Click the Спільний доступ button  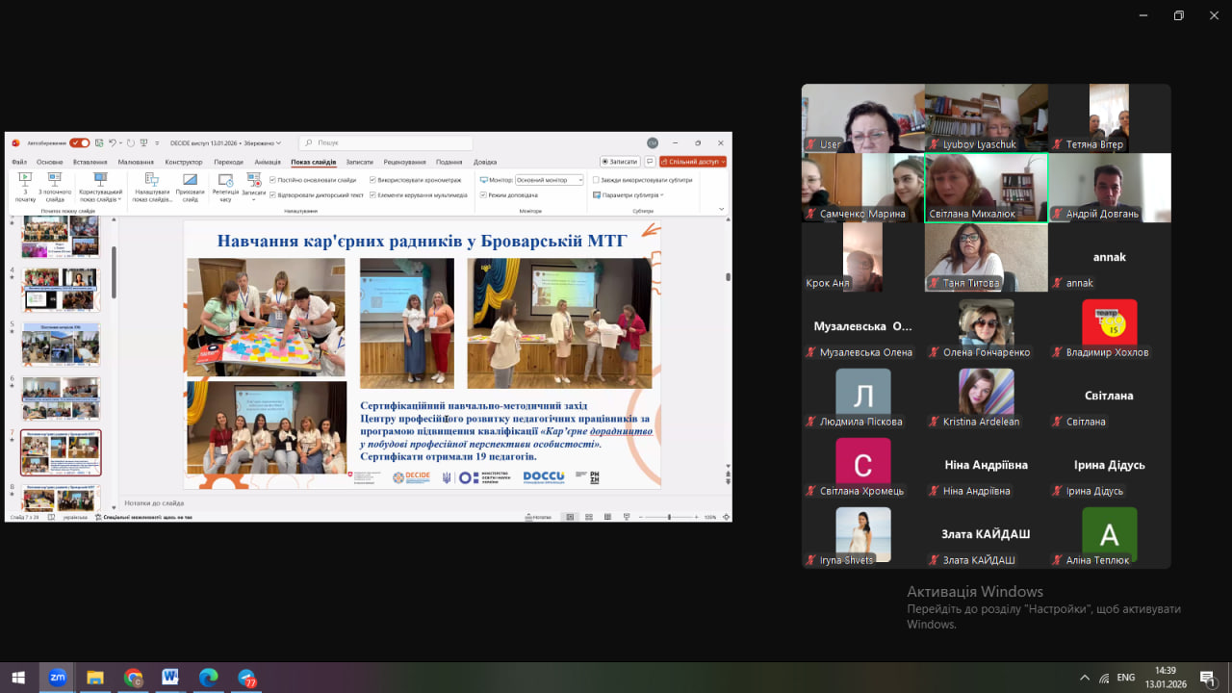693,162
